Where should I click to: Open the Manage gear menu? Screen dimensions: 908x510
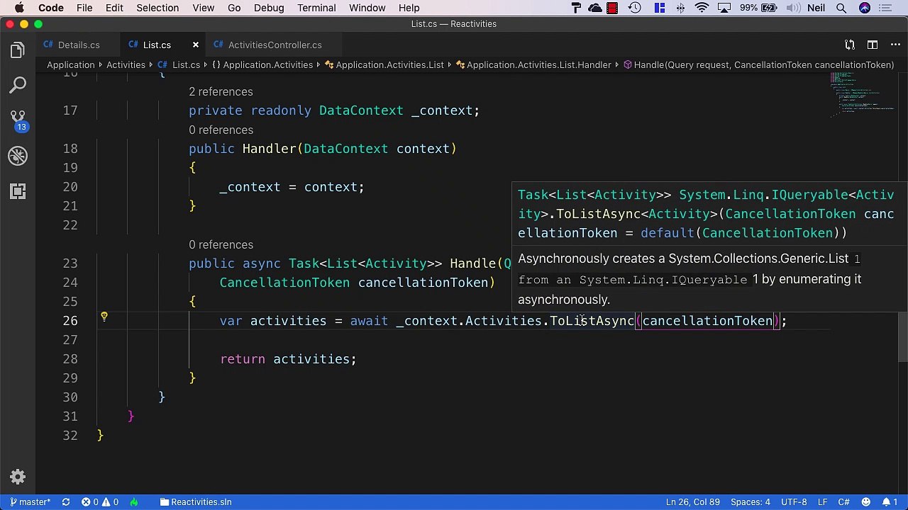(x=18, y=477)
